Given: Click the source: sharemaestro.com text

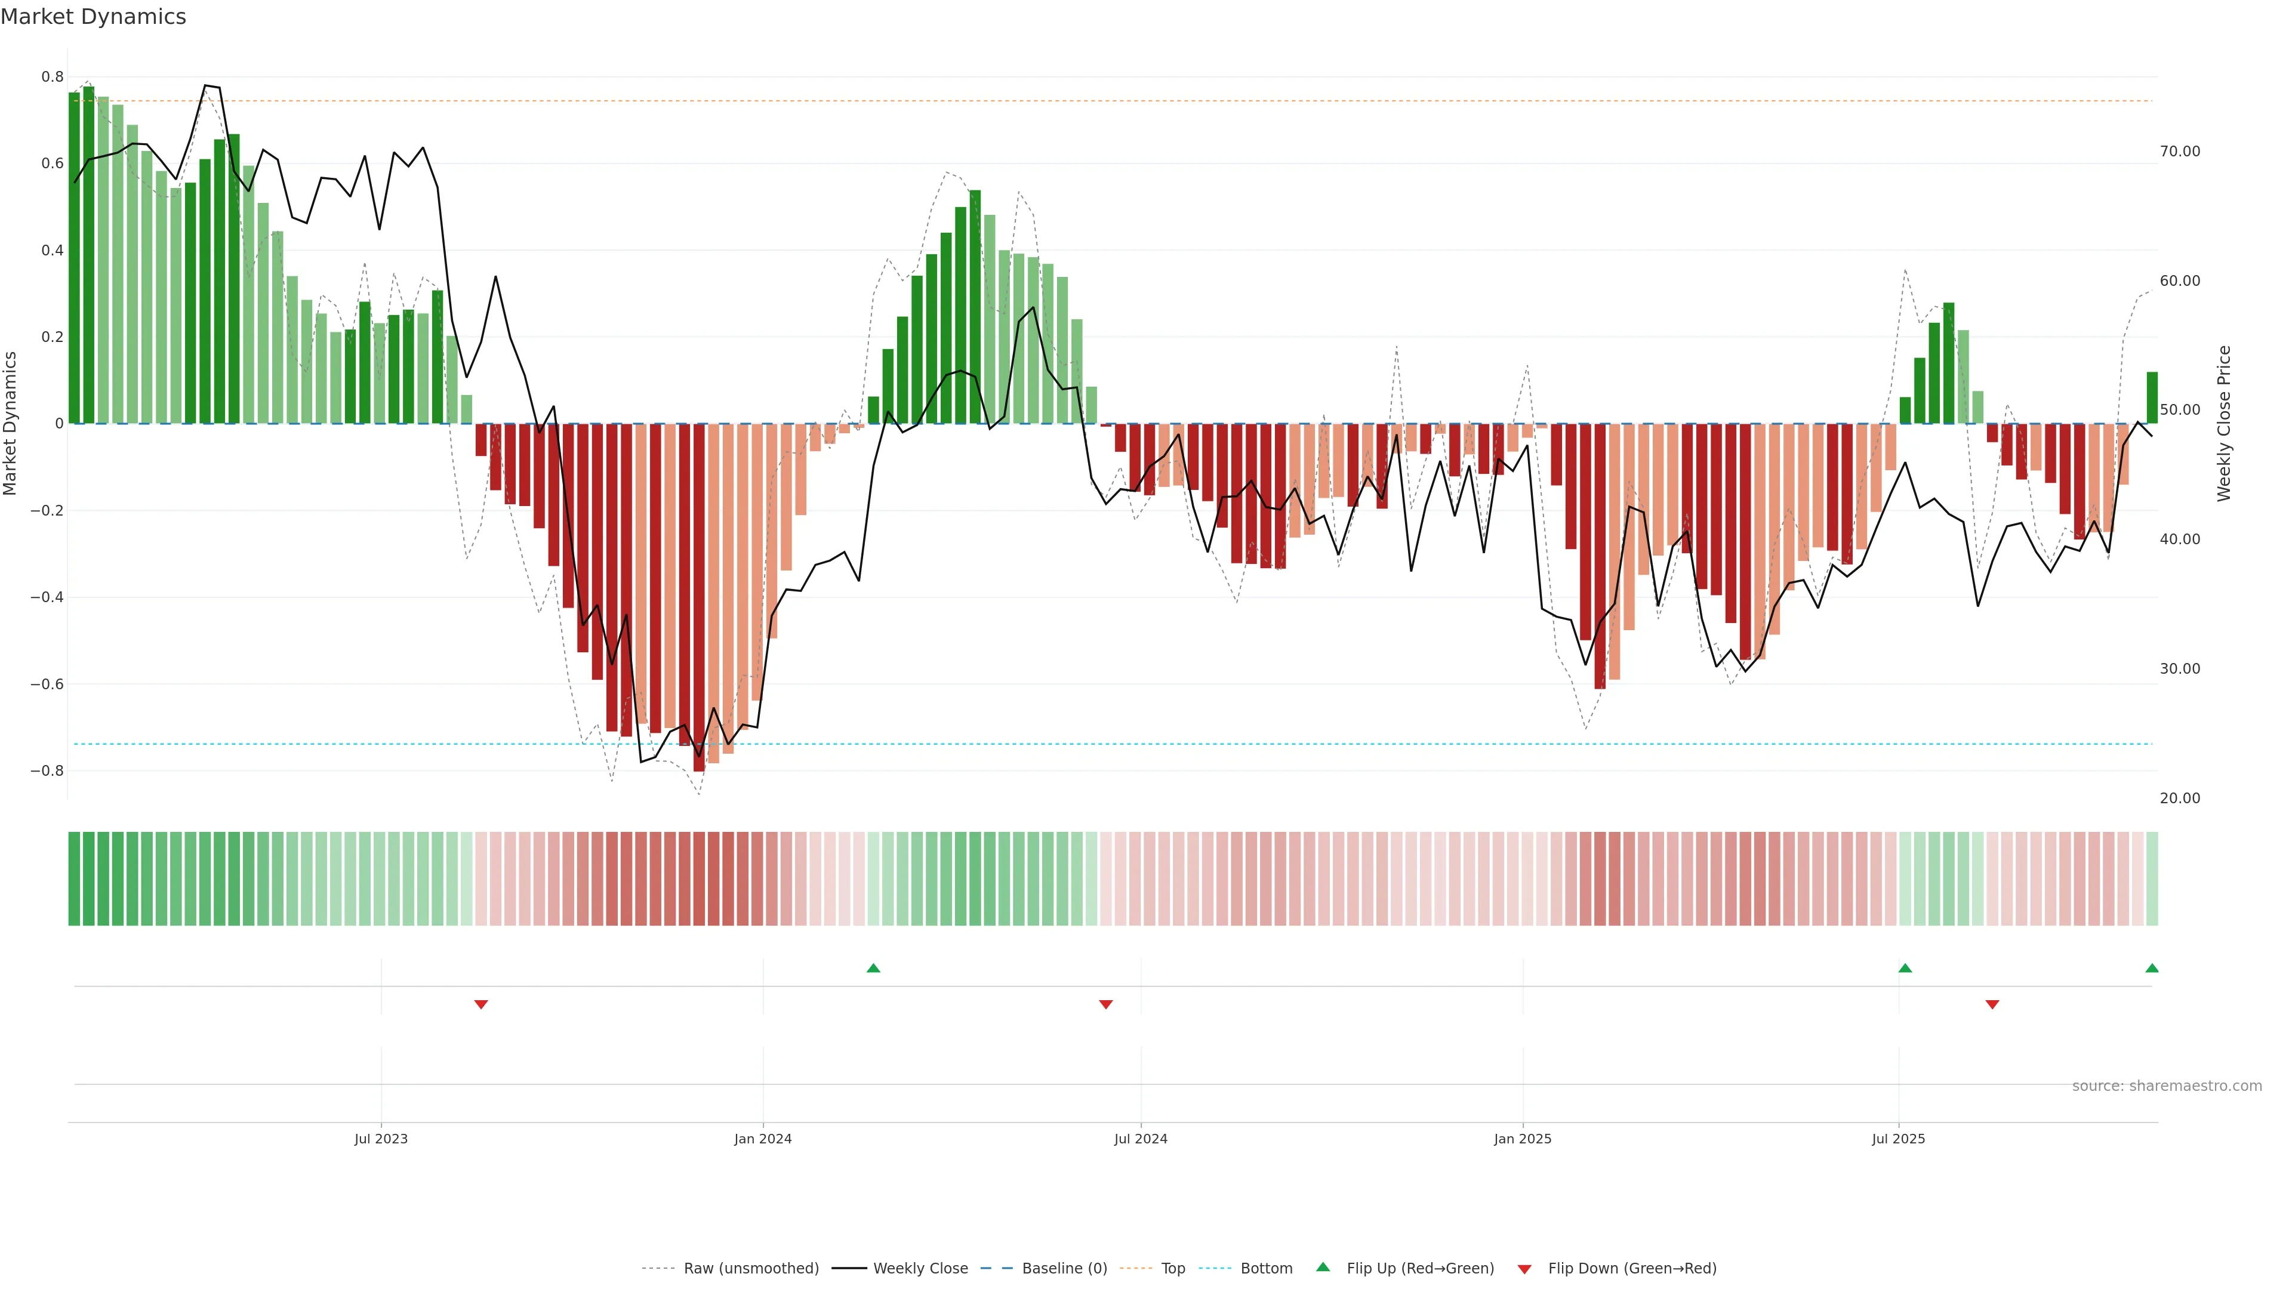Looking at the screenshot, I should (2167, 1086).
